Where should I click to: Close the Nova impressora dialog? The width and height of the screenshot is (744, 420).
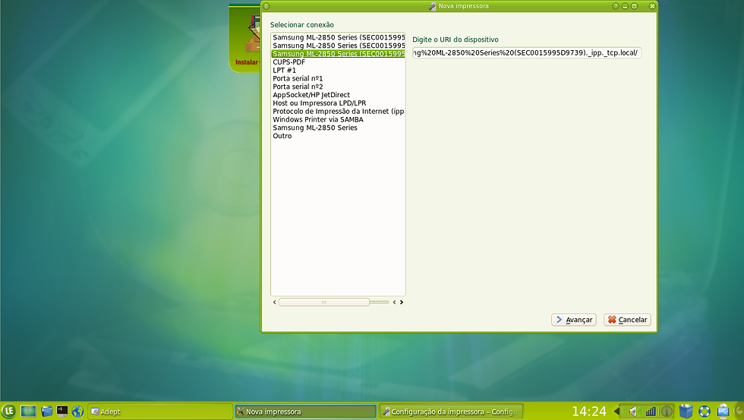click(652, 6)
